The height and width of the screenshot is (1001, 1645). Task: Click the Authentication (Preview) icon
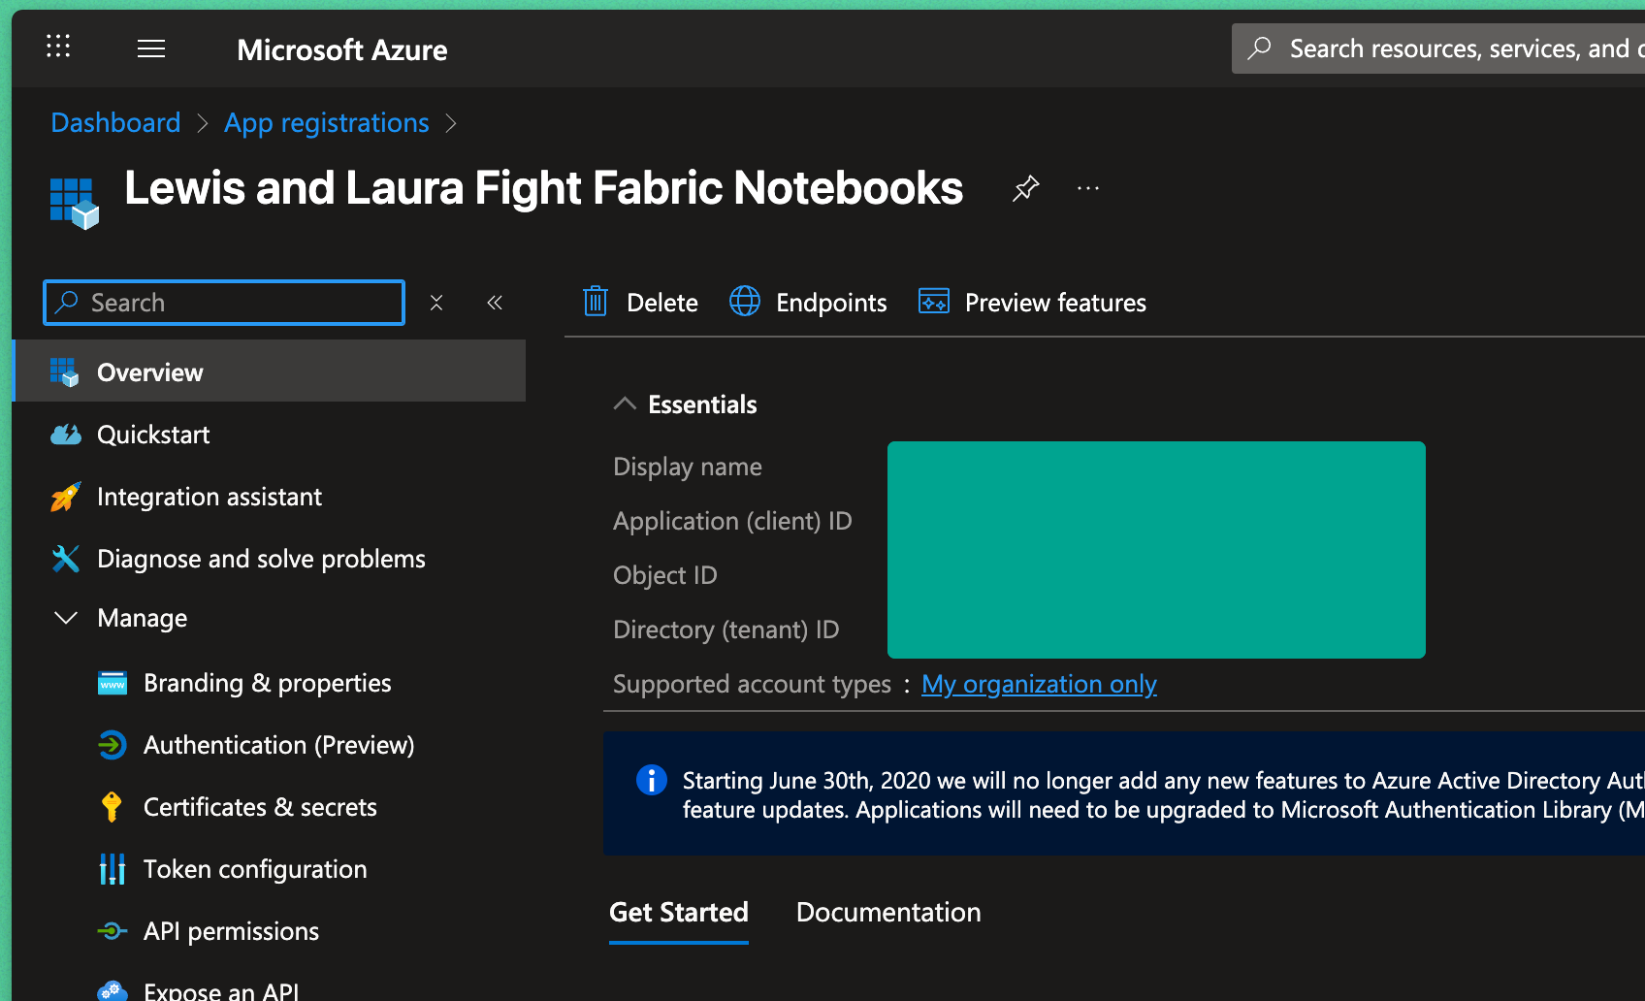pos(113,745)
